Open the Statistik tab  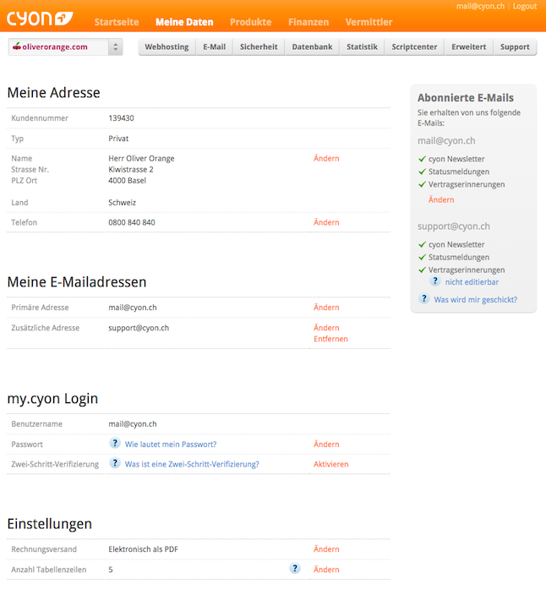tap(362, 47)
